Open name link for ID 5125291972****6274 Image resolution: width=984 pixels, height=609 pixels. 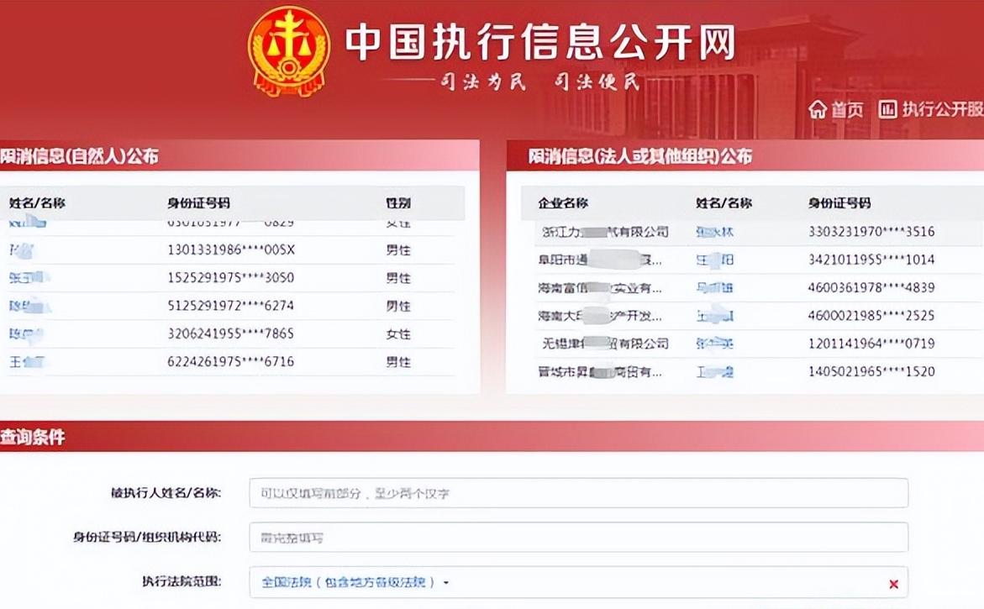(x=29, y=306)
